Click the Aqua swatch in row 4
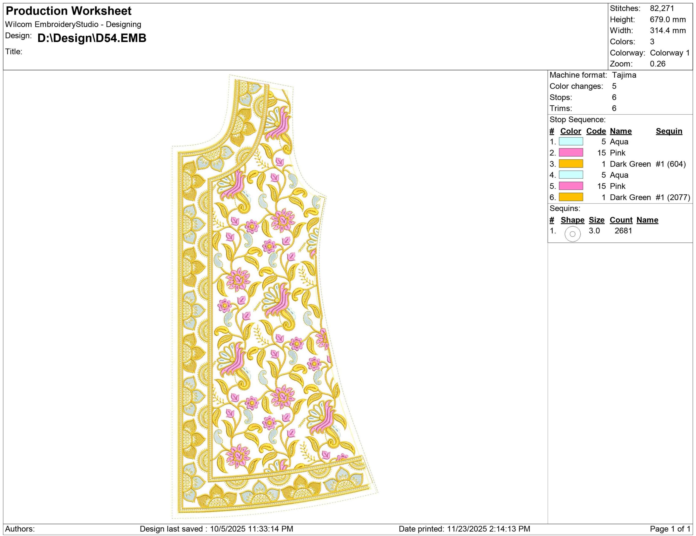Viewport: 696px width, 536px height. click(571, 175)
